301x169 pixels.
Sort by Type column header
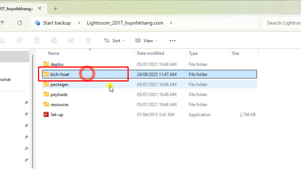click(x=193, y=53)
